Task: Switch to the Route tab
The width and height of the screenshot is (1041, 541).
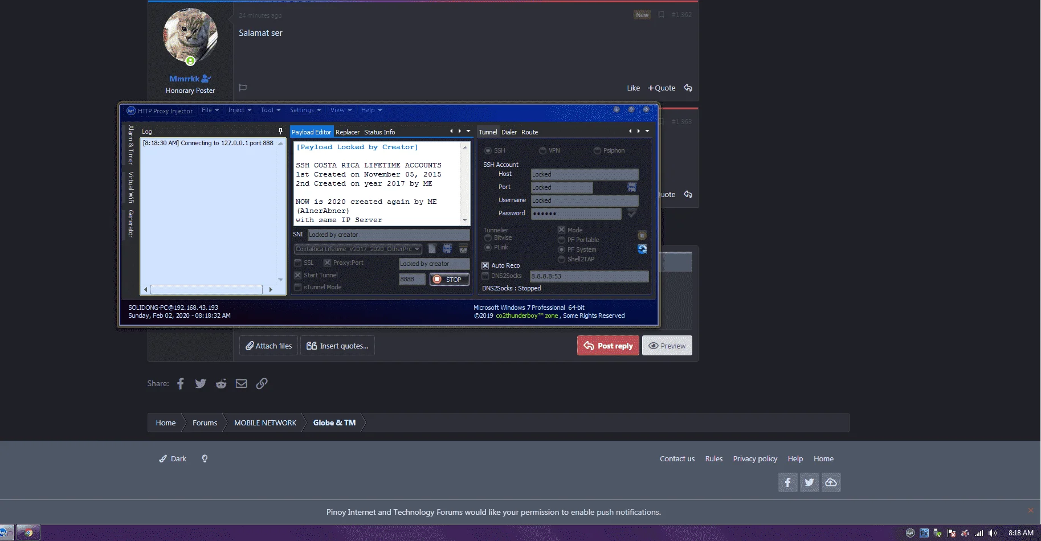Action: [x=529, y=132]
